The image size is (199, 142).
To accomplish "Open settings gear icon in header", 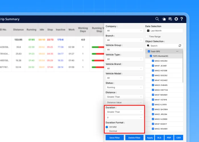I will (176, 19).
